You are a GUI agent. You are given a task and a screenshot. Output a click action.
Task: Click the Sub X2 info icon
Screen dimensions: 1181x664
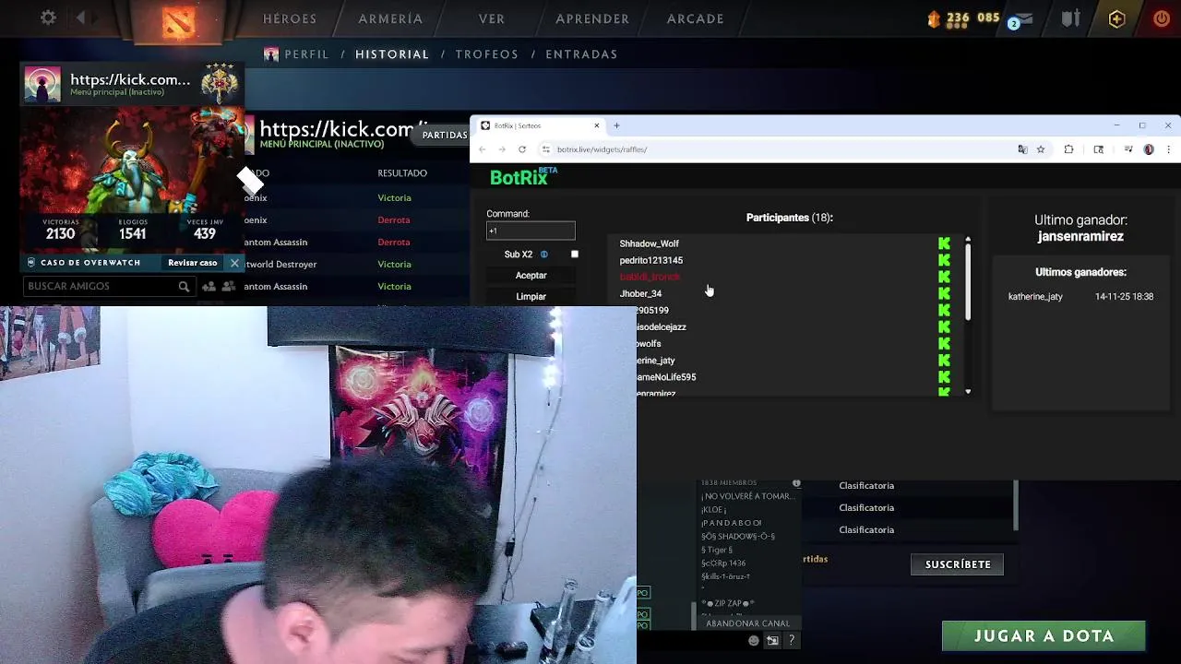(x=543, y=255)
